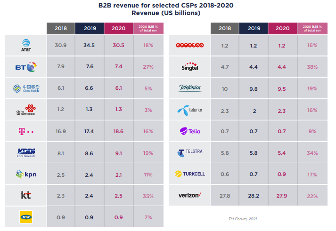Select Verizon's 2020 value 27.9
This screenshot has width=336, height=231.
(x=282, y=196)
